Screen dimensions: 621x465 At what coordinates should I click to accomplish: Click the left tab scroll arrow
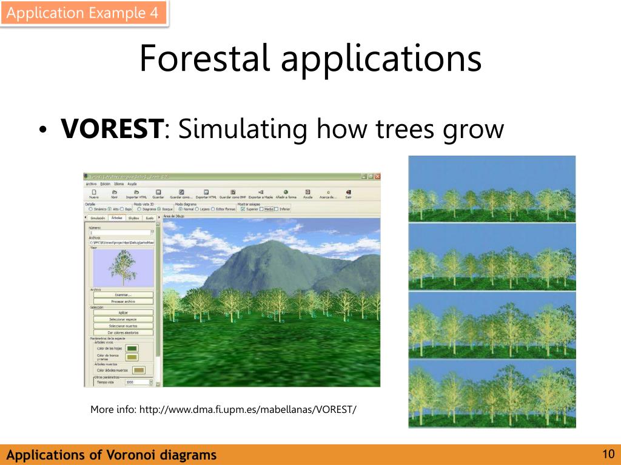pos(86,218)
